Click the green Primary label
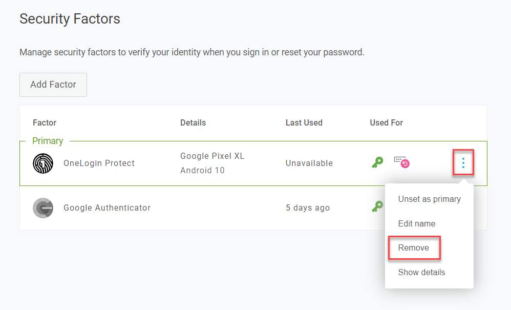Viewport: 511px width, 310px height. click(47, 140)
